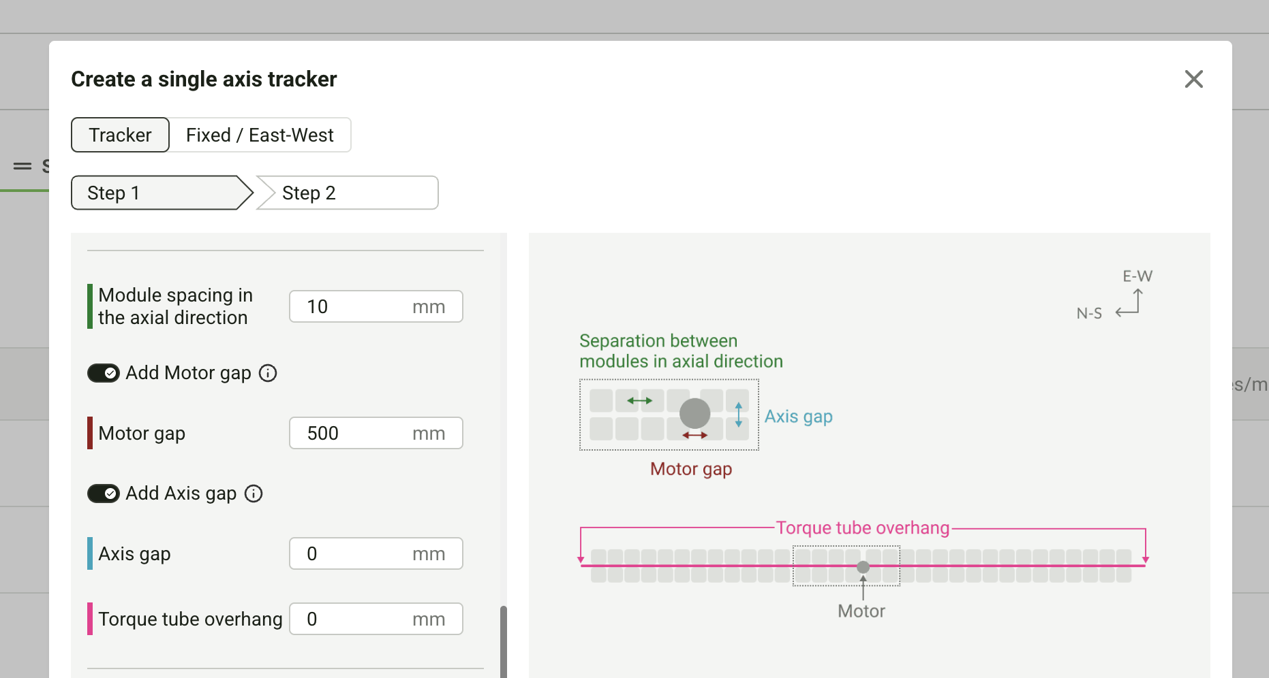Viewport: 1269px width, 678px height.
Task: Close the single axis tracker dialog
Action: pyautogui.click(x=1193, y=79)
